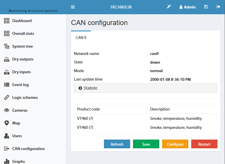Screen dimensions: 225x164
Task: Click the blue Refresh button
Action: [x=117, y=144]
